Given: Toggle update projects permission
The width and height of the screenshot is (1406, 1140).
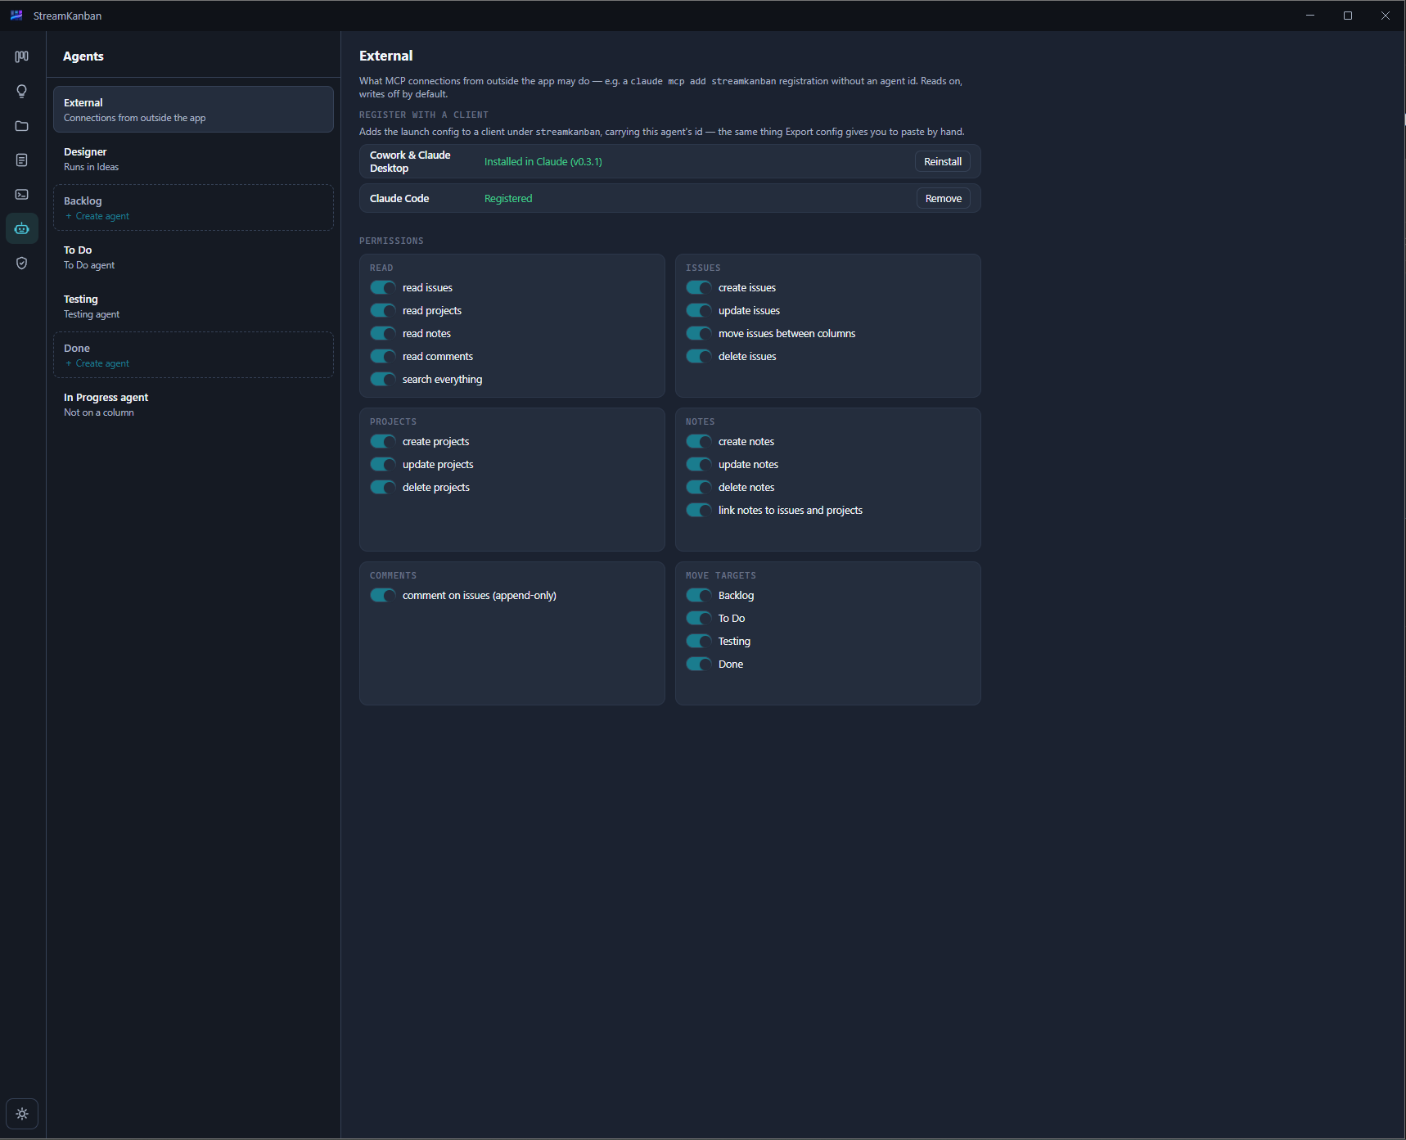Looking at the screenshot, I should pyautogui.click(x=383, y=464).
